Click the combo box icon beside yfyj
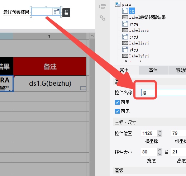 point(125,49)
